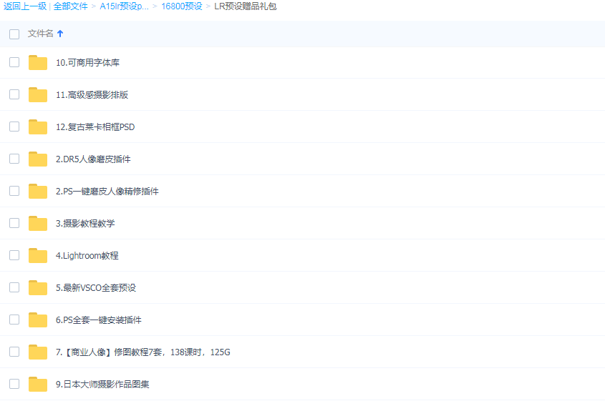605x401 pixels.
Task: Click the 文件名 column header
Action: (x=41, y=34)
